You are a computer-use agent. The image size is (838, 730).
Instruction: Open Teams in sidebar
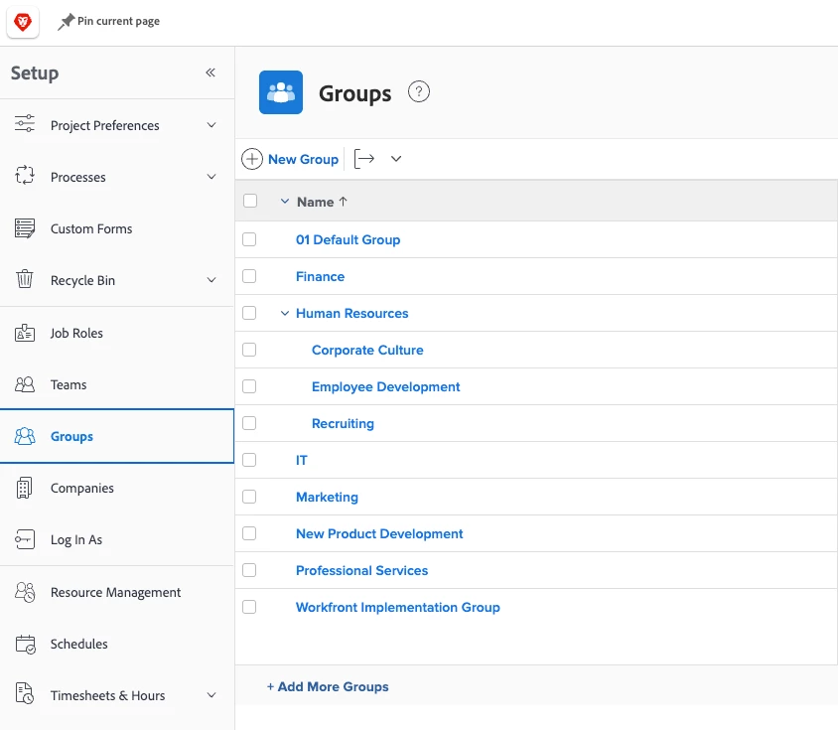(x=117, y=384)
